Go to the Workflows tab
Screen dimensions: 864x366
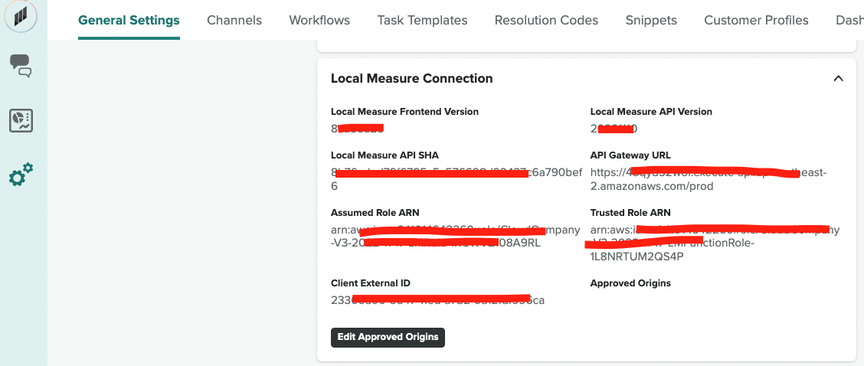319,21
